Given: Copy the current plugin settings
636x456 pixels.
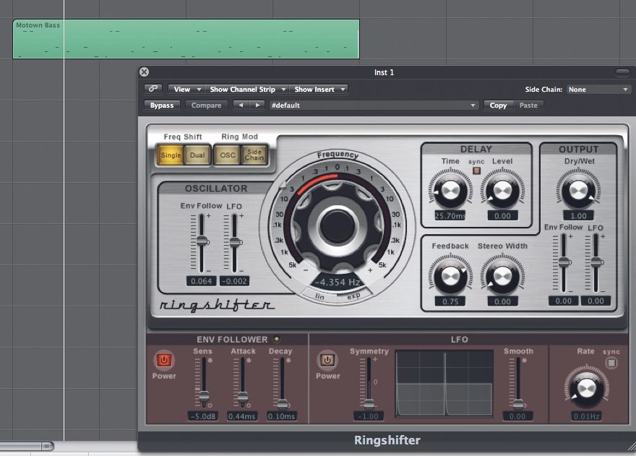Looking at the screenshot, I should 498,105.
